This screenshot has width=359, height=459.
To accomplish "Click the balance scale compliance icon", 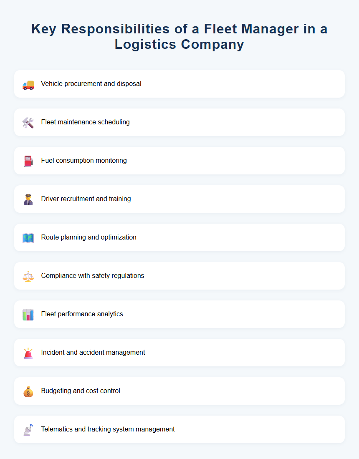I will [28, 276].
